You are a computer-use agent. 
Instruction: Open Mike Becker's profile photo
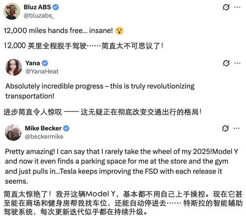[x=13, y=132]
